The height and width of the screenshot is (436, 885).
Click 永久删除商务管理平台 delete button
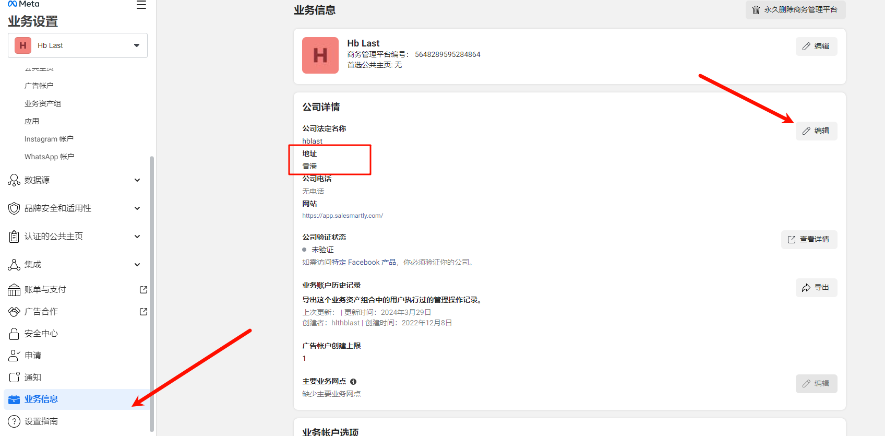pyautogui.click(x=795, y=10)
